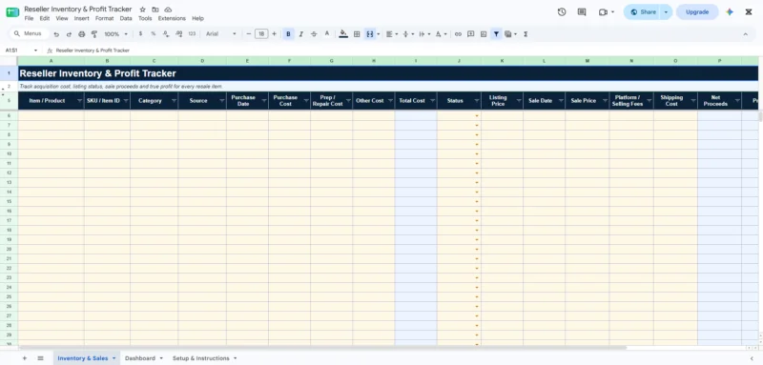The width and height of the screenshot is (763, 365).
Task: Open the Status dropdown in row 6
Action: [477, 115]
